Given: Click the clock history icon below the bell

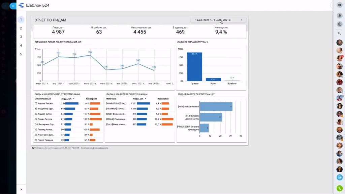Looking at the screenshot, I should point(340,24).
